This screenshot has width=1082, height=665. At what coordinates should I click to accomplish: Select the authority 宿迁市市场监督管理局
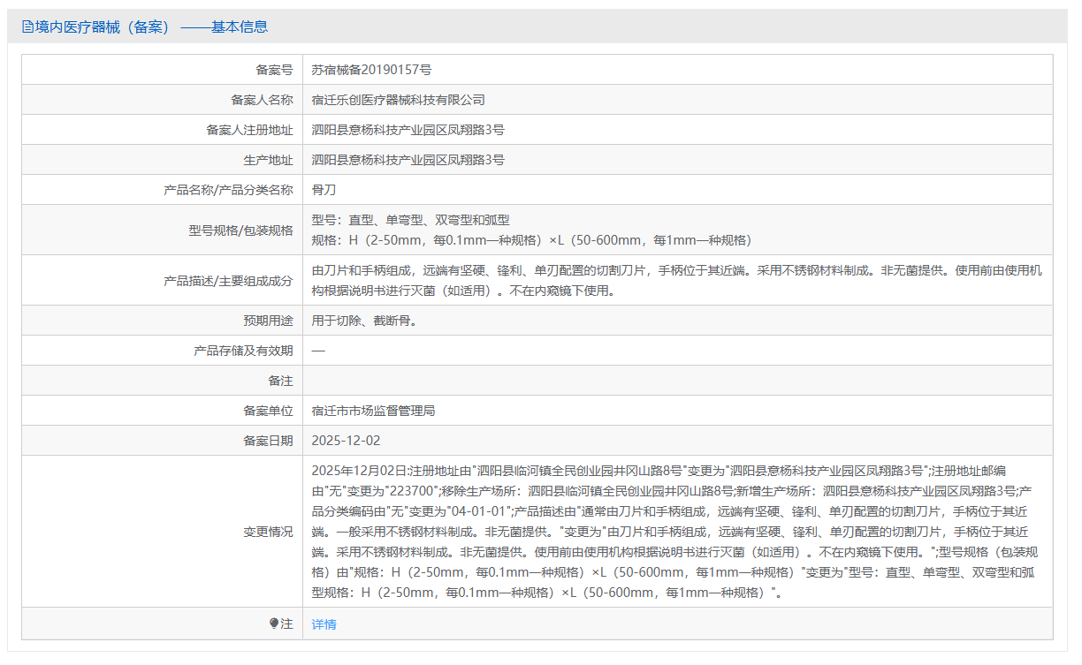373,411
